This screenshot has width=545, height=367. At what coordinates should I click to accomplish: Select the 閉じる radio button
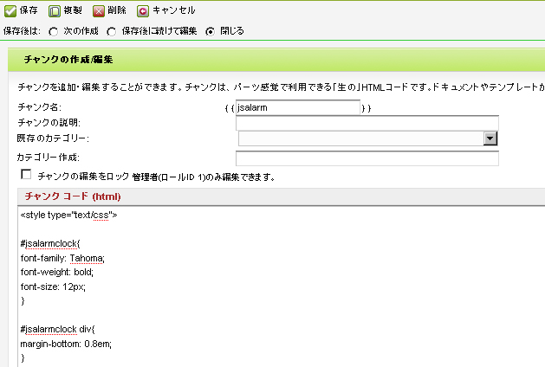211,31
